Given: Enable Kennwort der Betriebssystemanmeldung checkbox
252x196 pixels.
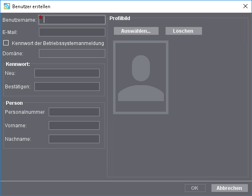Looking at the screenshot, I should coord(6,43).
